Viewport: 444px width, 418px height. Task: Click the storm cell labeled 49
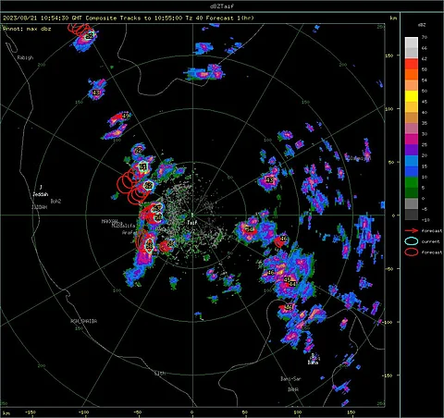coord(126,116)
